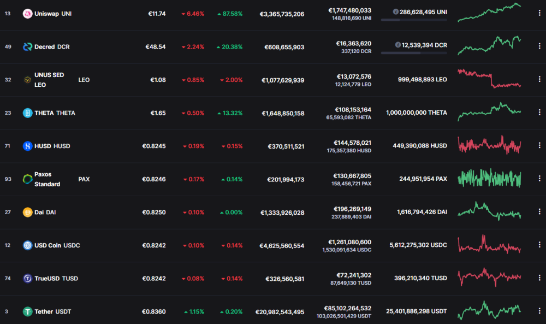Click the HUSD coin logo
This screenshot has width=546, height=324.
click(x=27, y=146)
